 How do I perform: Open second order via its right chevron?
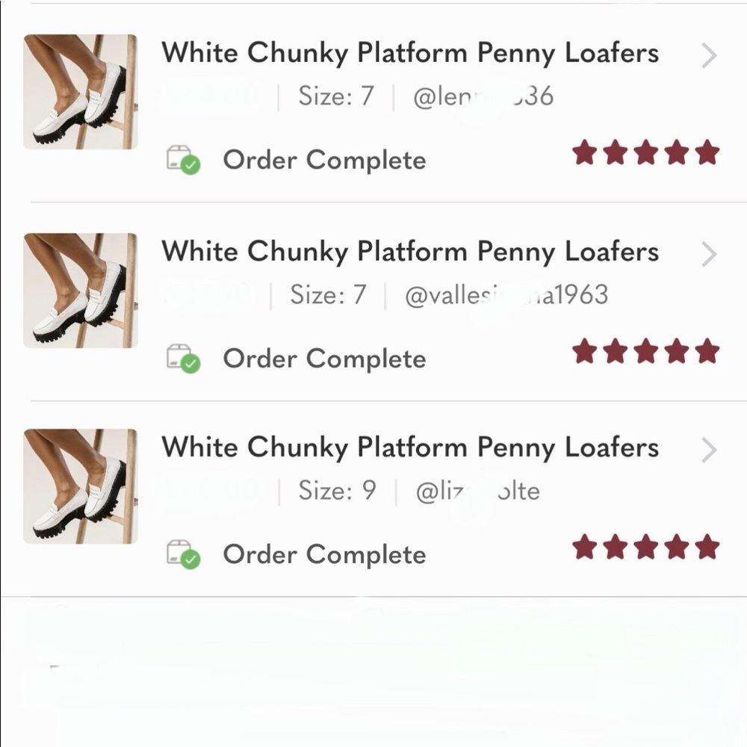709,255
